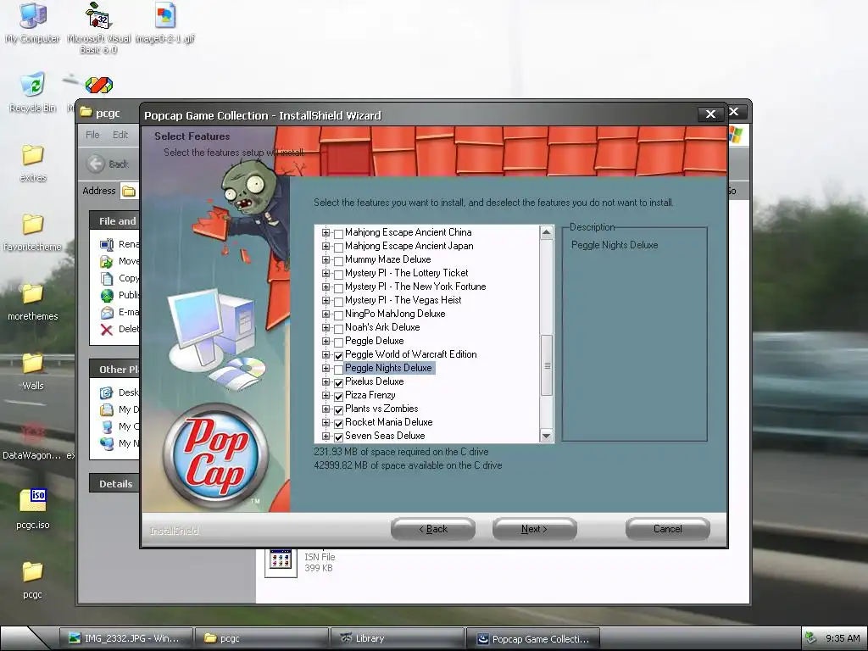Collapse the File and Folder Tasks header
868x651 pixels.
tap(114, 221)
